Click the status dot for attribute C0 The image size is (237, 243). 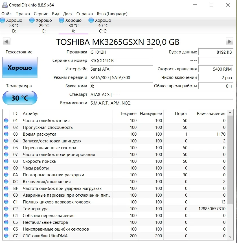coord(6,195)
